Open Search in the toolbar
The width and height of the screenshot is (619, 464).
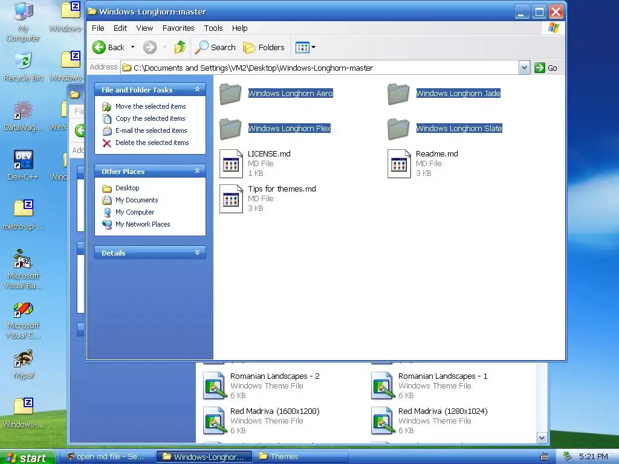click(215, 47)
